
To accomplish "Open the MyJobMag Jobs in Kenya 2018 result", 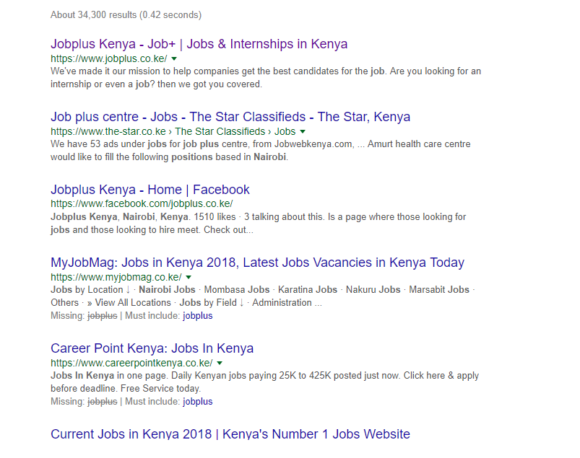I will pos(257,263).
